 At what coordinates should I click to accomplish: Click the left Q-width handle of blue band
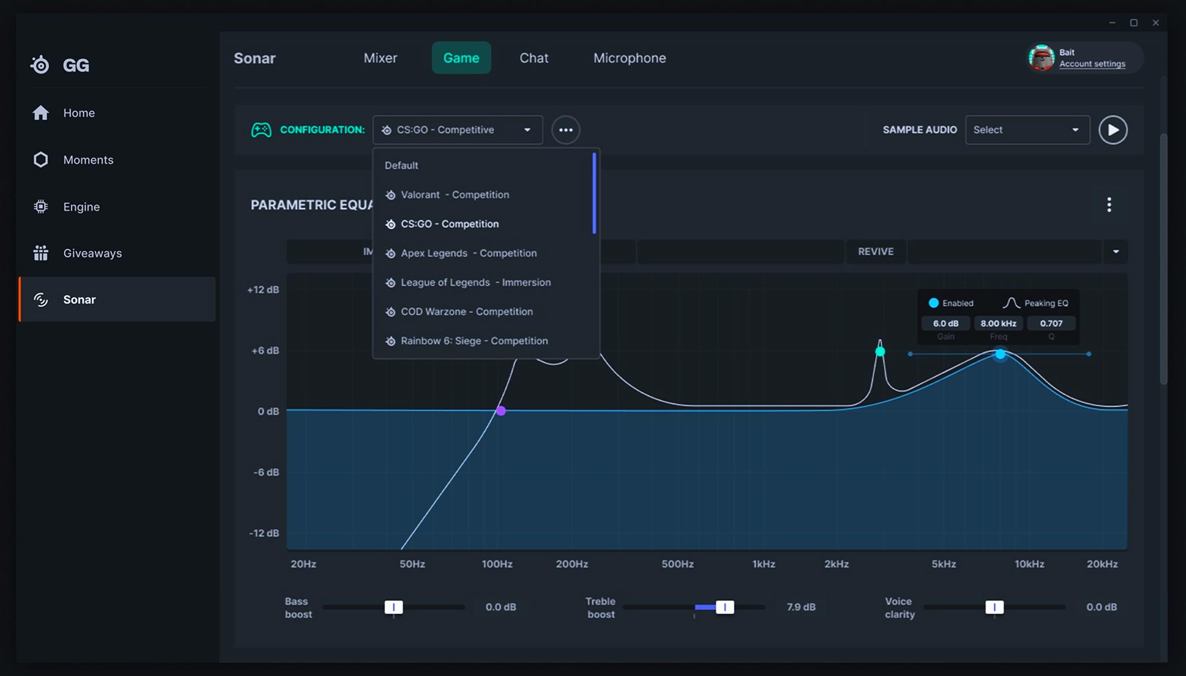[x=910, y=354]
